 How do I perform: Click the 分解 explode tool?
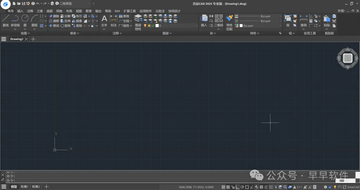[65, 16]
